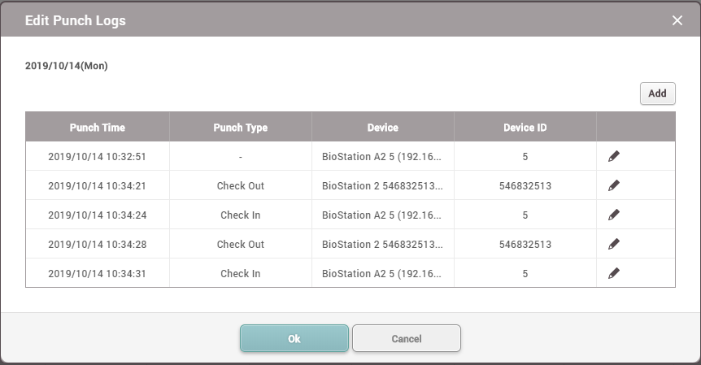Click pencil icon for 10:34:21 Check Out row
Viewport: 701px width, 365px height.
614,185
